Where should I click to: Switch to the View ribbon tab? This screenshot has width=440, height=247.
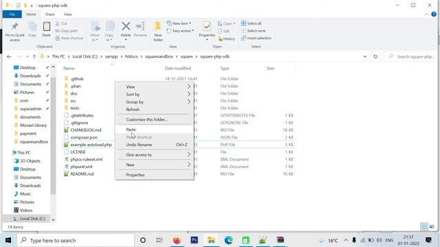click(67, 14)
